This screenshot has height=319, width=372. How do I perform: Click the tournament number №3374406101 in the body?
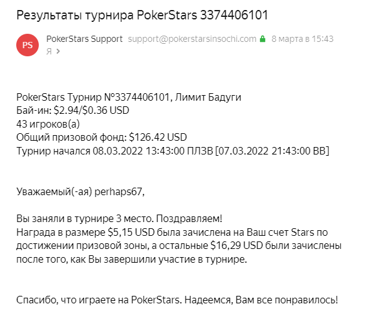tap(137, 97)
